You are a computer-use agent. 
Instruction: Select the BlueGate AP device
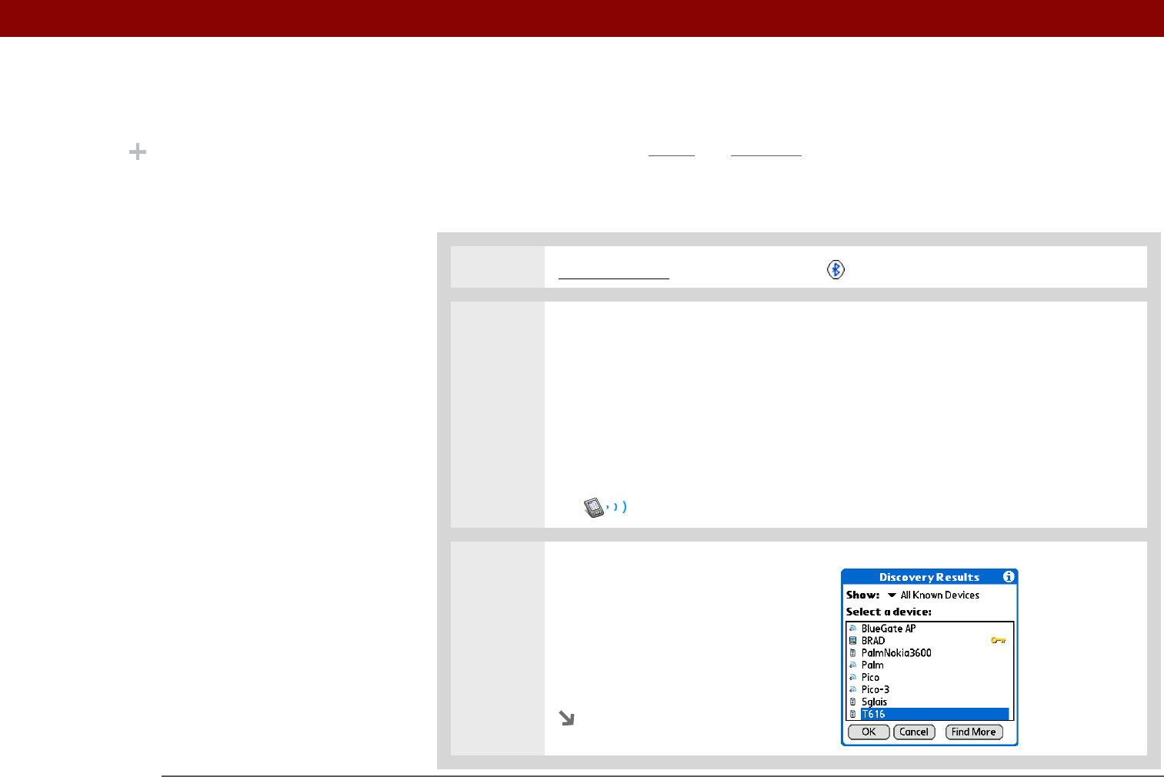pyautogui.click(x=889, y=629)
